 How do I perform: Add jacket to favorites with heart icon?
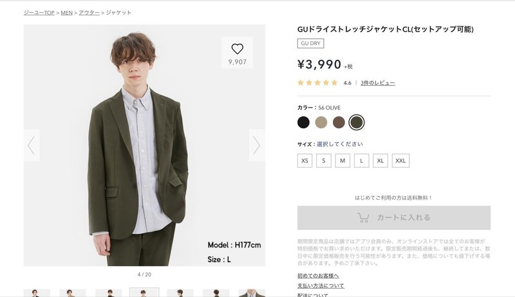click(237, 49)
